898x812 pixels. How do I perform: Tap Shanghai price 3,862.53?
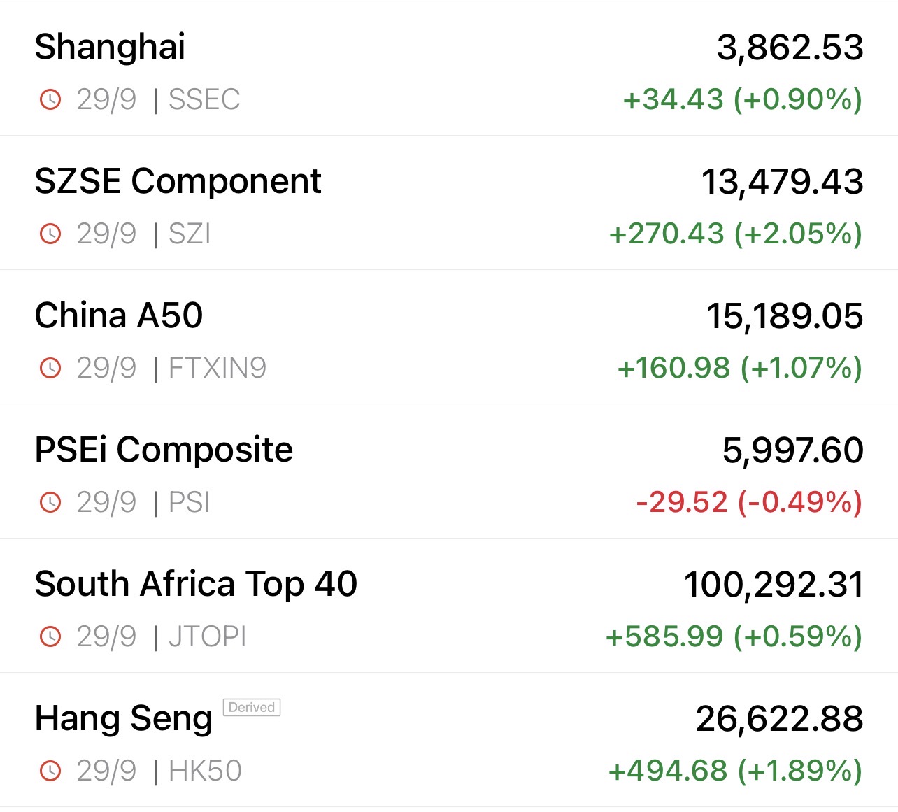[790, 48]
